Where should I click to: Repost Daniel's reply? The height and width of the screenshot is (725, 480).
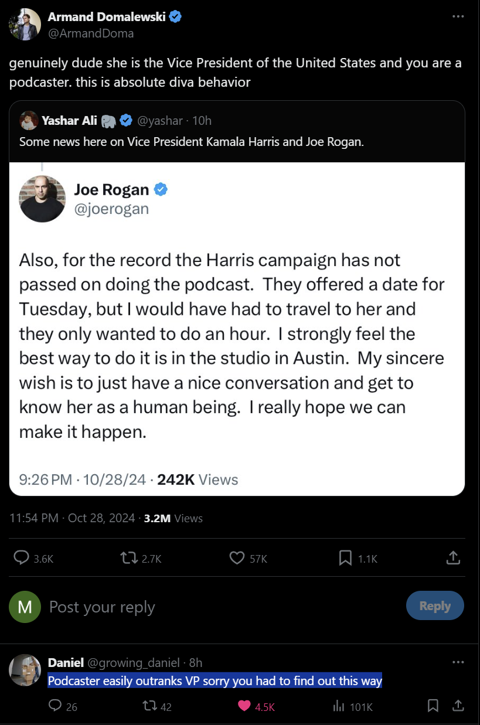click(157, 706)
